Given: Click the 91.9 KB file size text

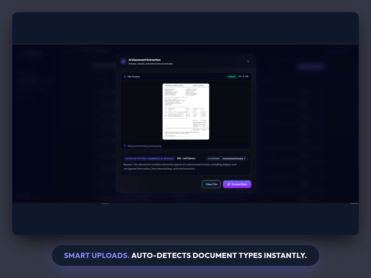Looking at the screenshot, I should (243, 76).
